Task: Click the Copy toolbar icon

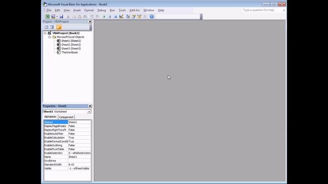Action: 74,16
